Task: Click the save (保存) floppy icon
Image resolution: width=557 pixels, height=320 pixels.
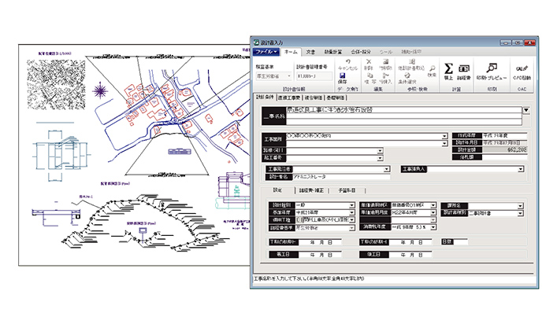Action: [x=342, y=75]
